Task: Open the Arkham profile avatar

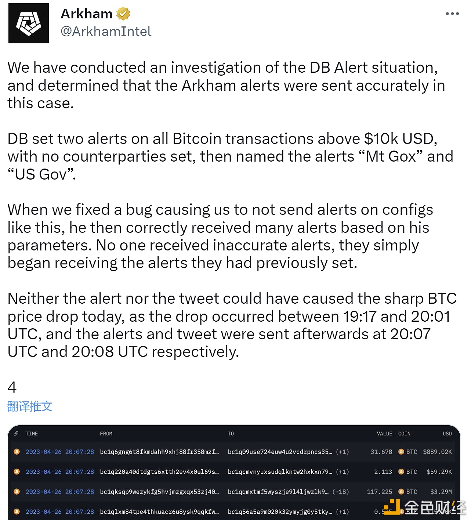Action: tap(29, 23)
